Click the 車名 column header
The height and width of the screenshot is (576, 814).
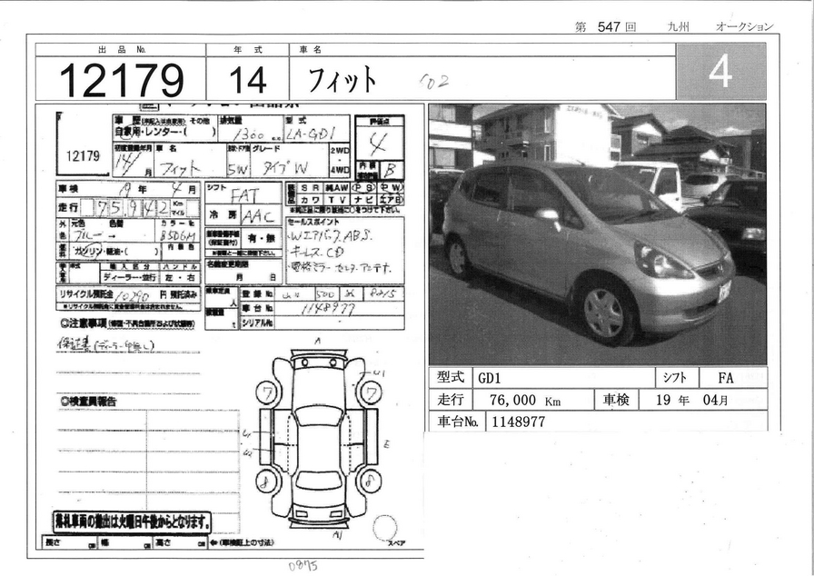click(x=310, y=50)
